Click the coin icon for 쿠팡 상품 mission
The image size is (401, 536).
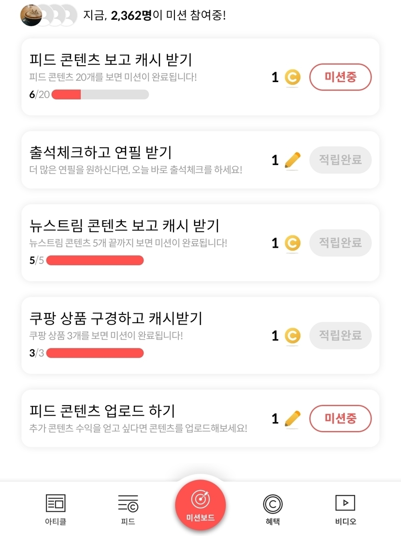tap(292, 336)
